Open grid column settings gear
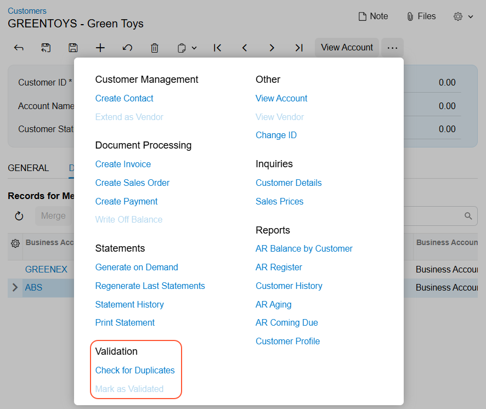Image resolution: width=486 pixels, height=409 pixels. point(15,243)
